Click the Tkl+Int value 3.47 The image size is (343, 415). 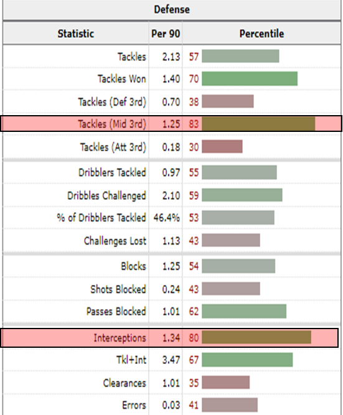pyautogui.click(x=171, y=360)
